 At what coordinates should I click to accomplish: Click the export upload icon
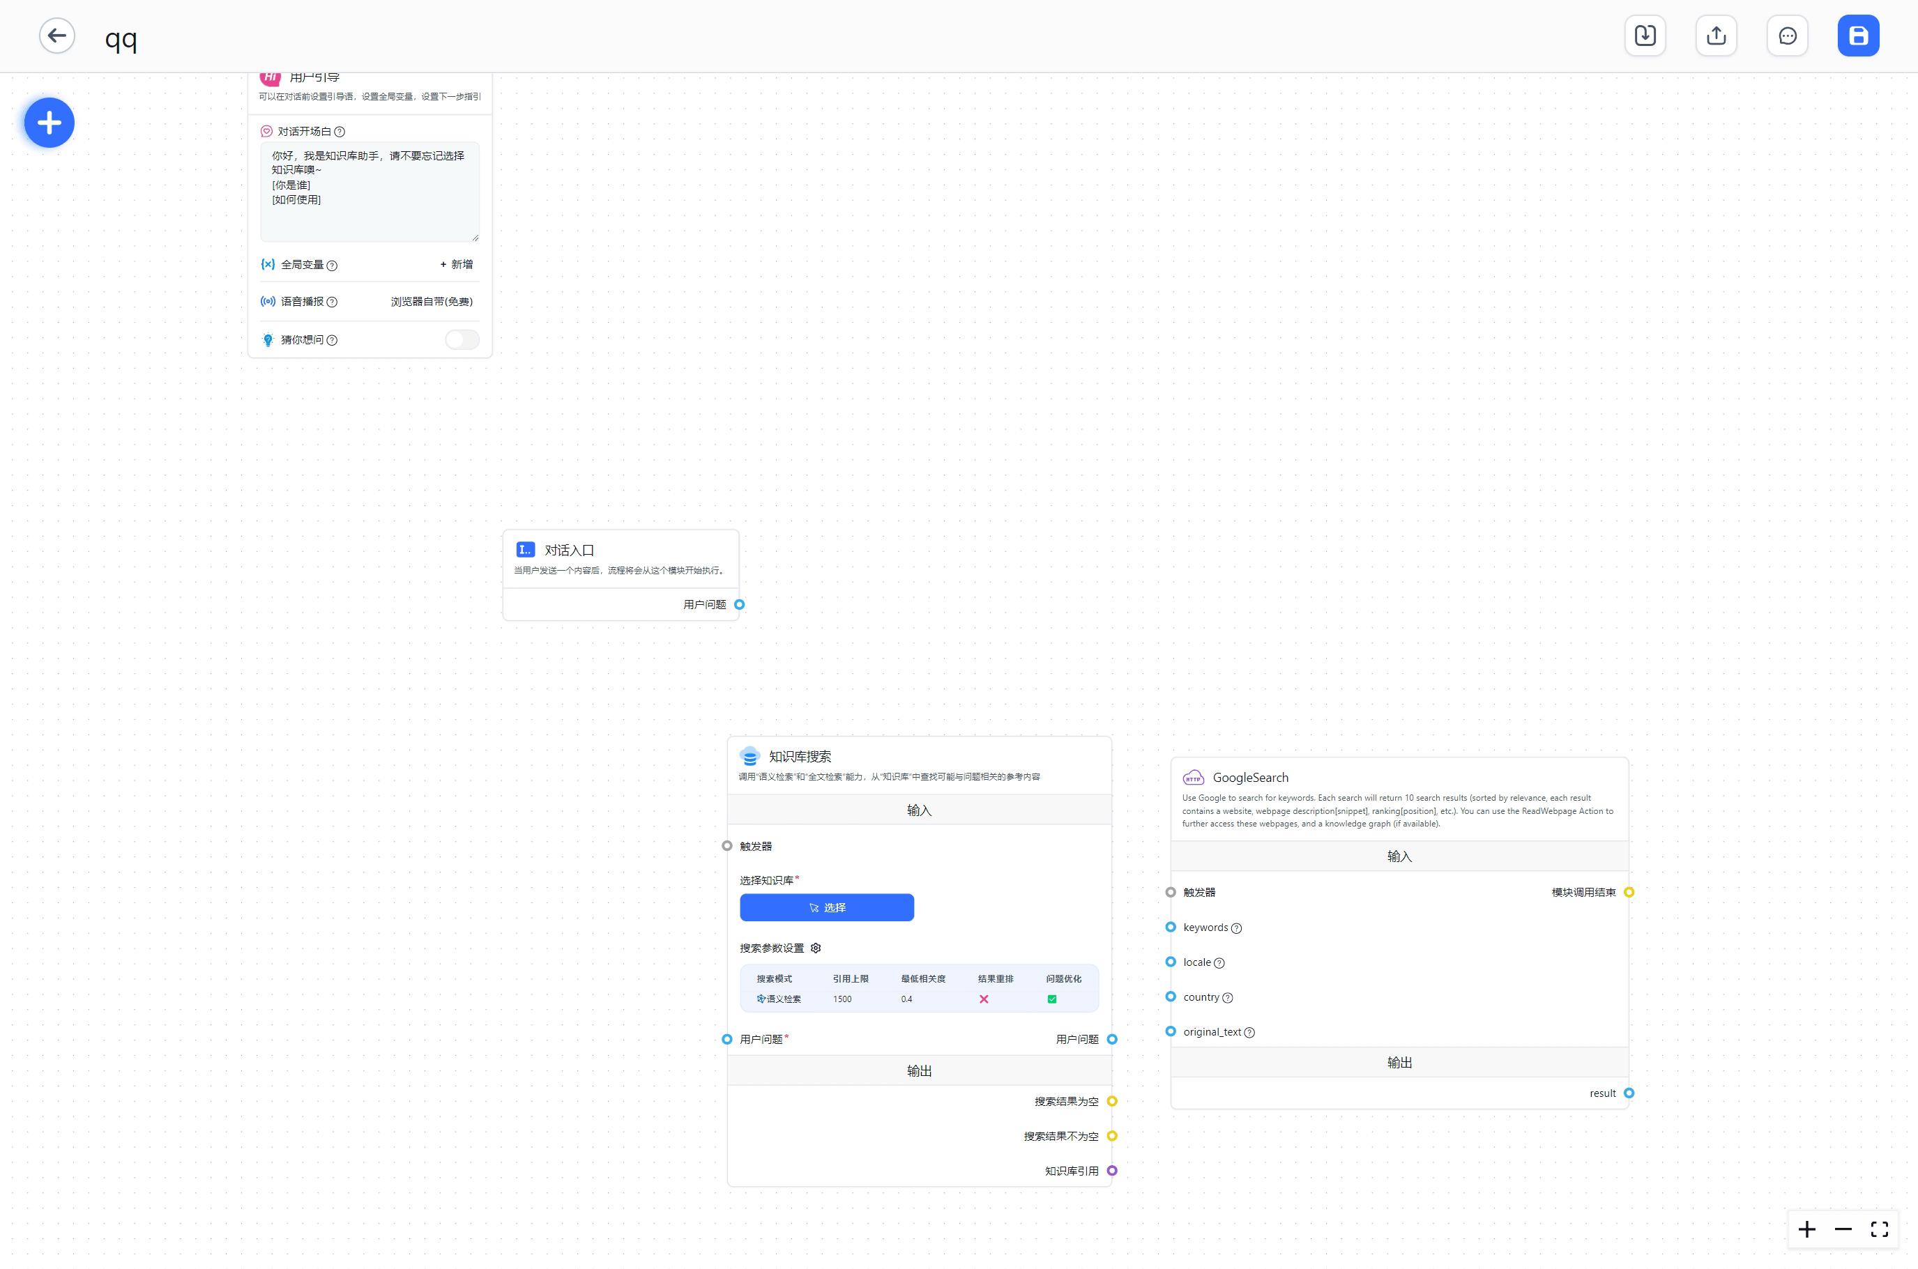coord(1716,36)
